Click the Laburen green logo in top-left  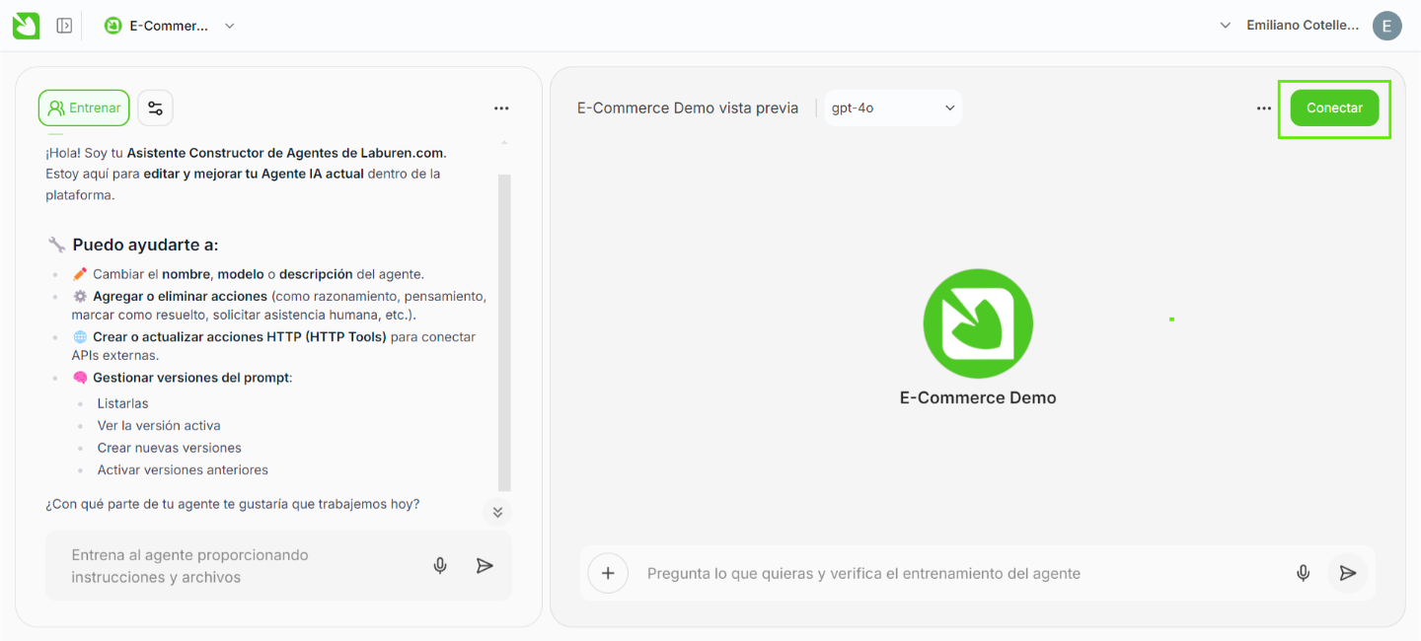27,26
